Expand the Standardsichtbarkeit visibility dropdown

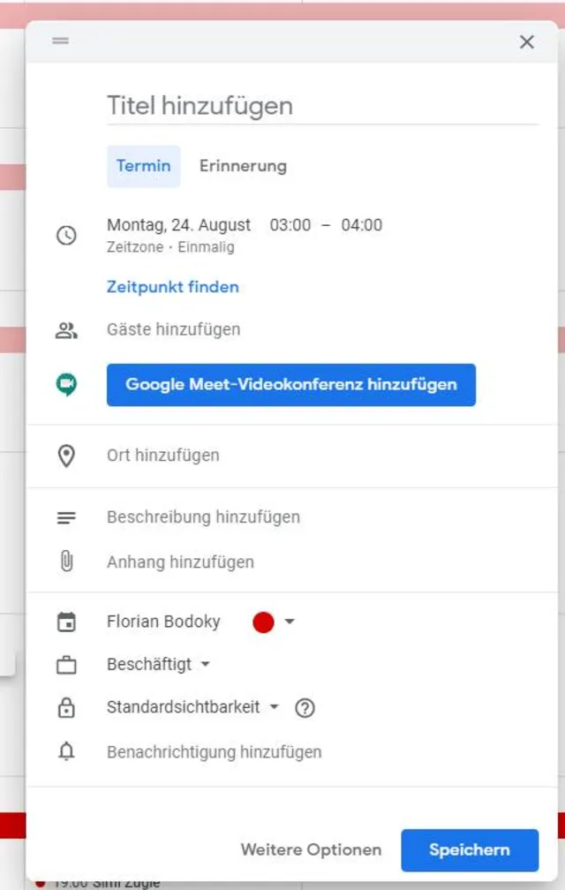click(x=192, y=707)
